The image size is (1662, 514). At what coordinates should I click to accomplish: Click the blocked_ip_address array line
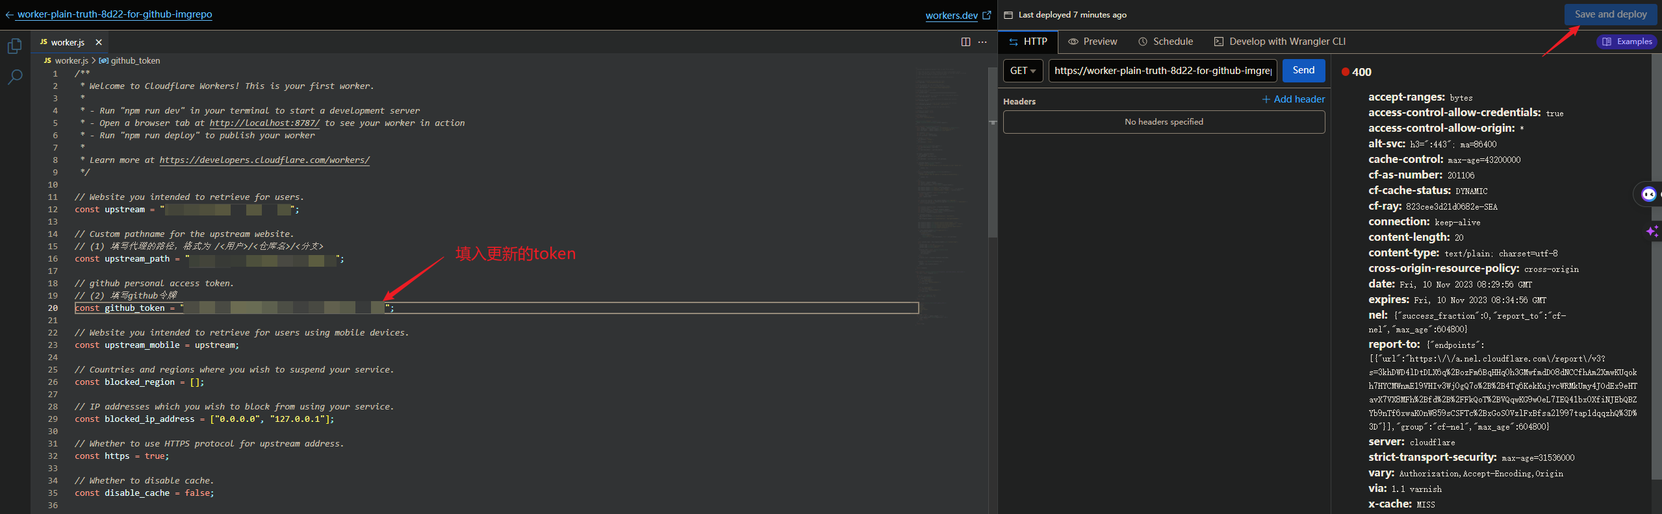[x=204, y=419]
